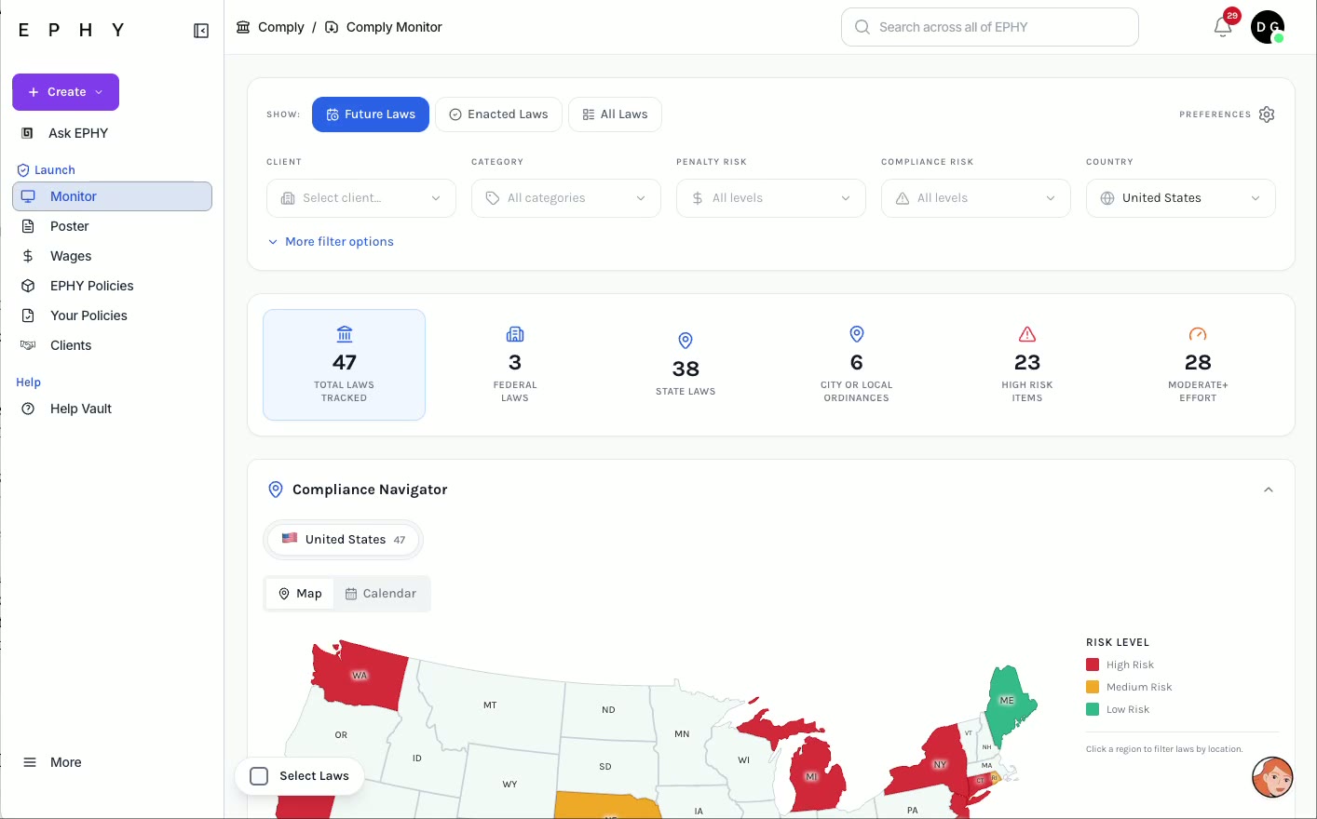Open the All categories dropdown
The image size is (1317, 819).
coord(566,198)
